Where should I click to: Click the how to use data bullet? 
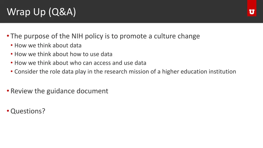[63, 54]
